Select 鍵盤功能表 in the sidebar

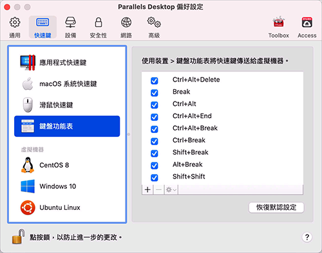pos(67,126)
